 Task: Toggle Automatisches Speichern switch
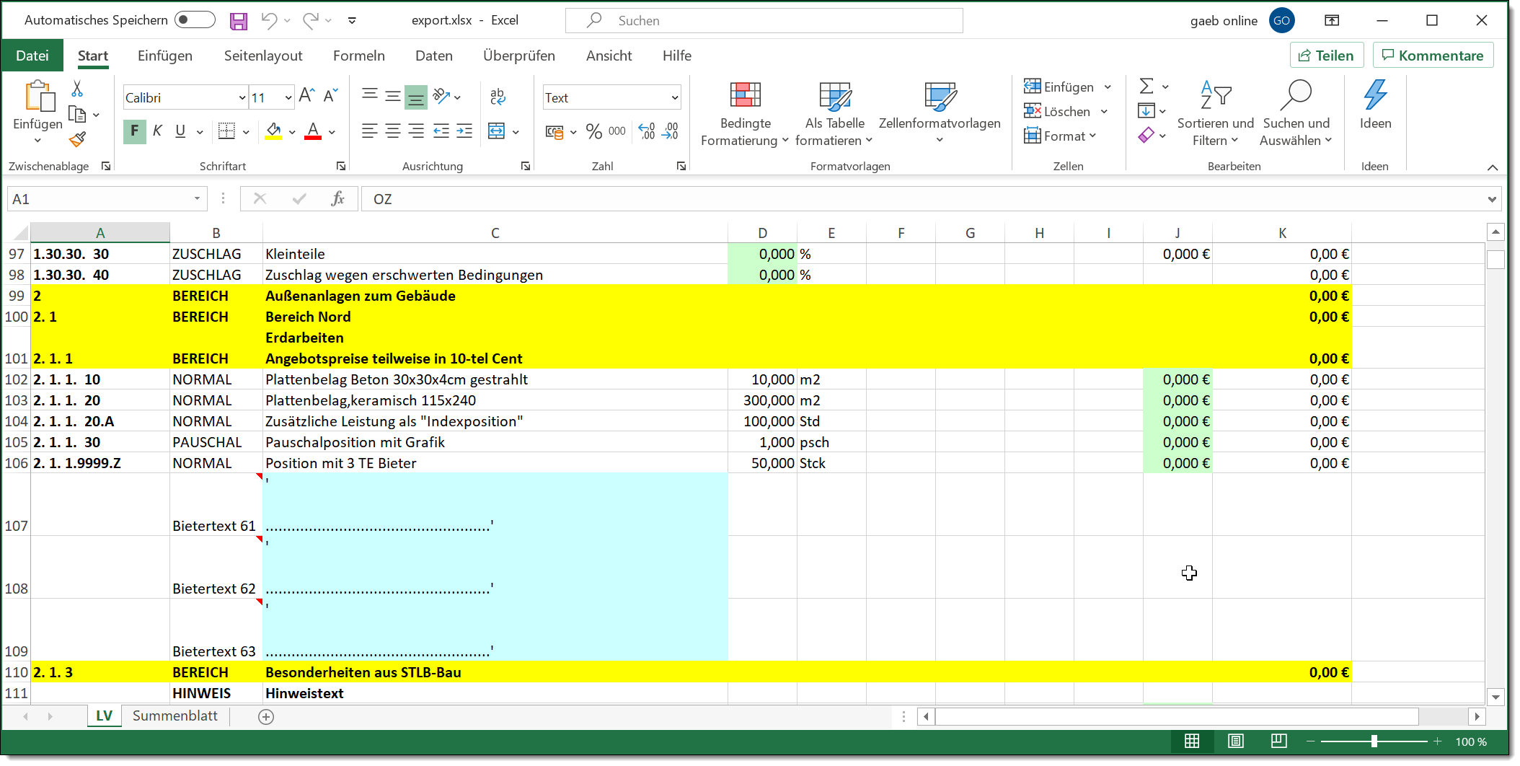195,20
